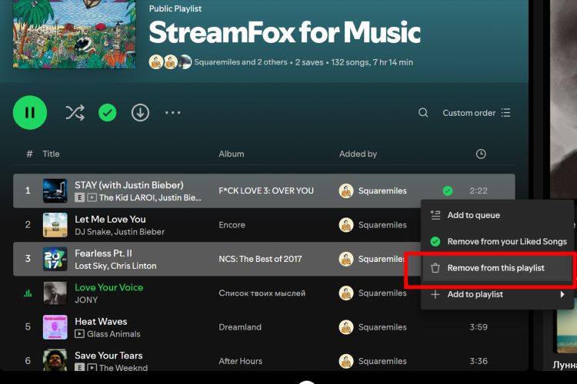
Task: Open Squaremiles and 2 others collaborators link
Action: (241, 62)
